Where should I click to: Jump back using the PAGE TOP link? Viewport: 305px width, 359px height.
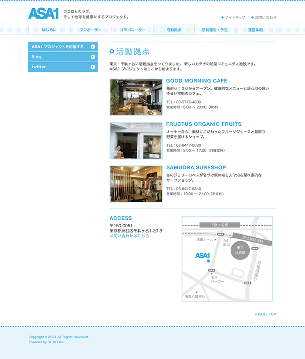pos(266,314)
